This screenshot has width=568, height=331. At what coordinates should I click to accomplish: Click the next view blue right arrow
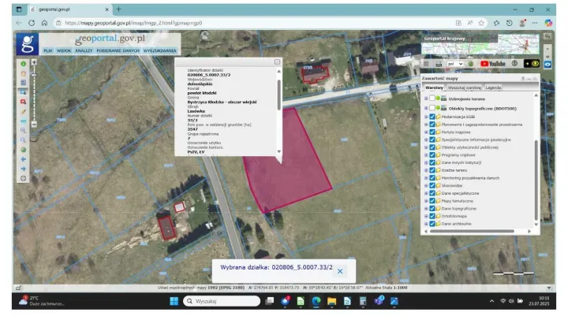click(24, 168)
